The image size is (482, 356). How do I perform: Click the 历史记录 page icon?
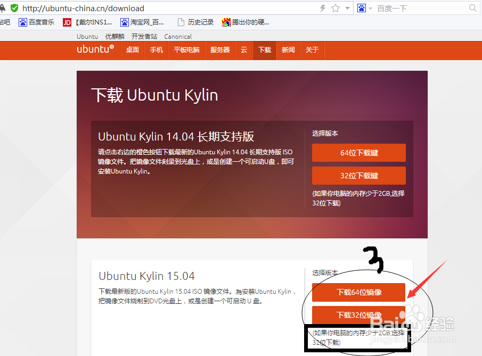(x=181, y=22)
